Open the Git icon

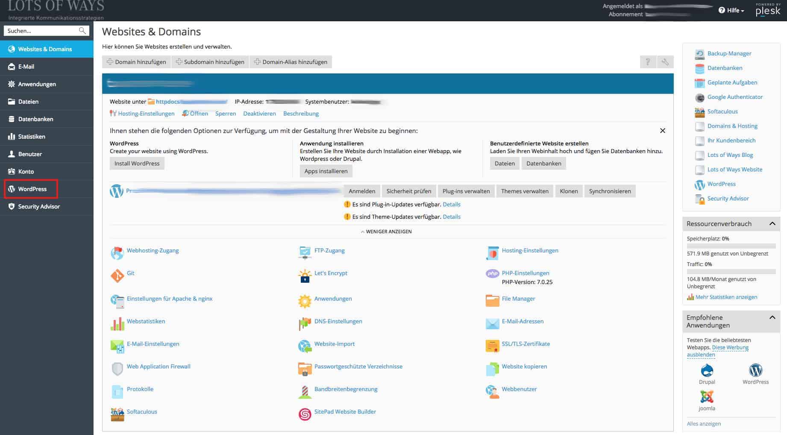(x=117, y=276)
